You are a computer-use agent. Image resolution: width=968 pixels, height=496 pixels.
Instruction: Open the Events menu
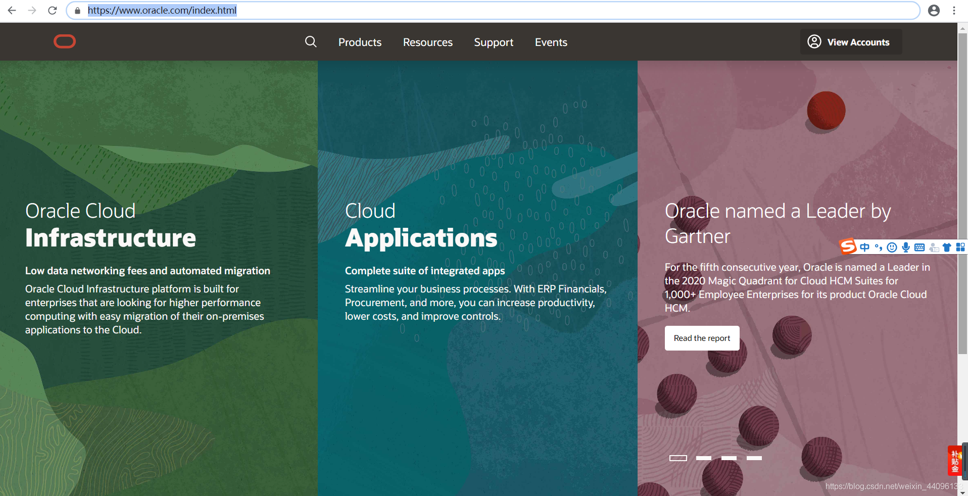(551, 42)
